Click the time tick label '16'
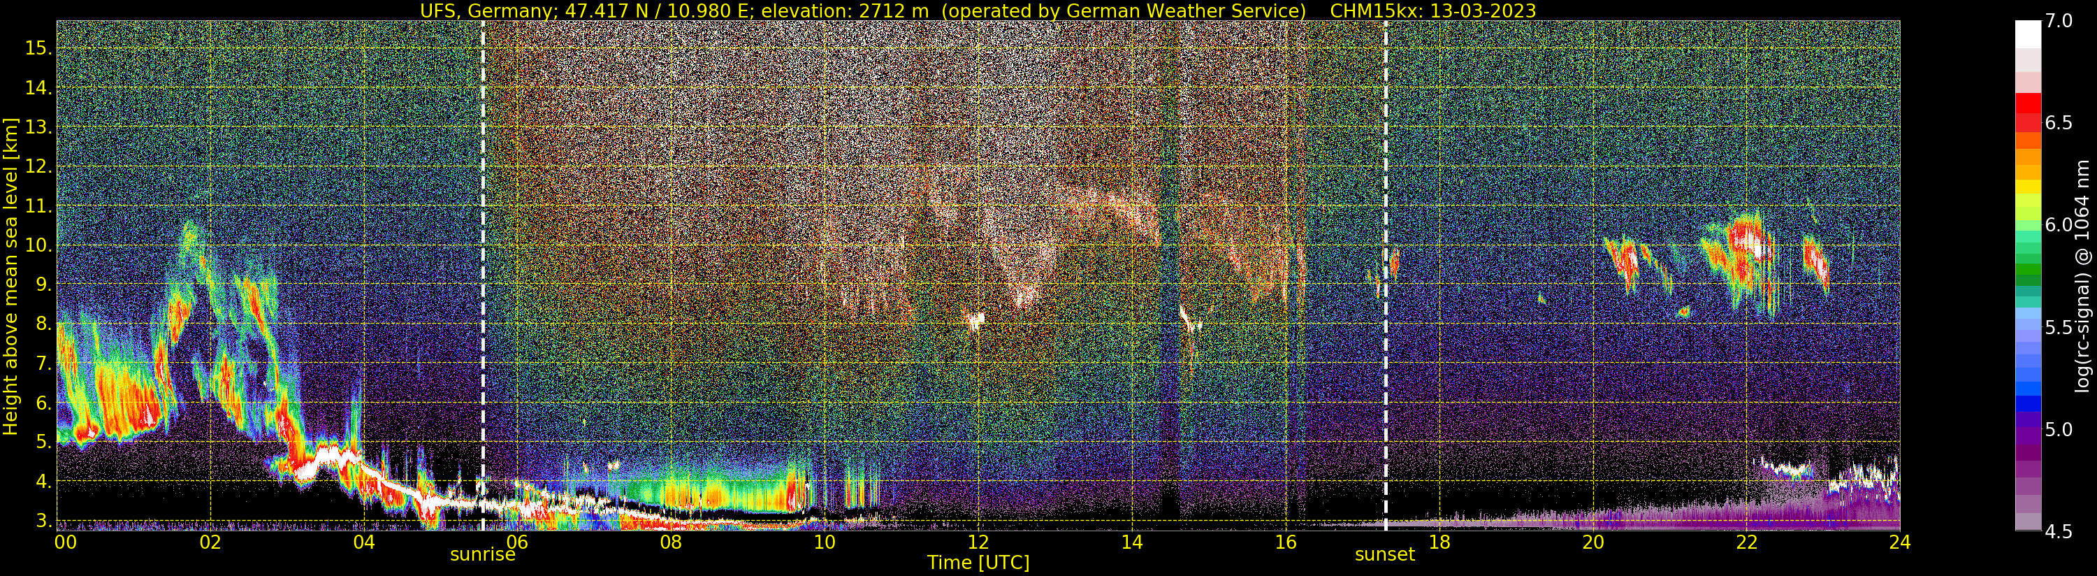The height and width of the screenshot is (576, 2097). (x=1284, y=542)
